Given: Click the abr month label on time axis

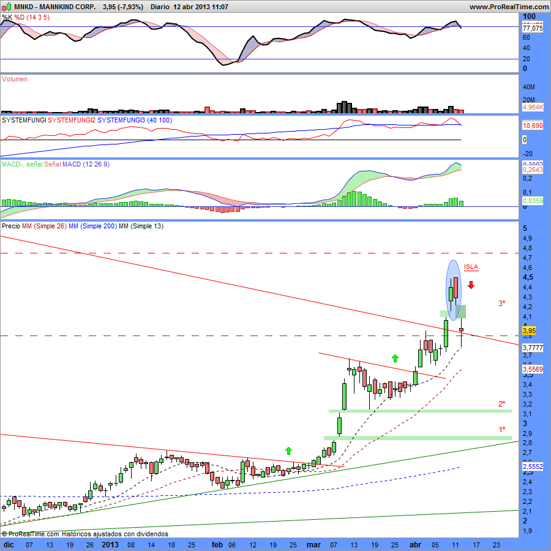Looking at the screenshot, I should [415, 545].
